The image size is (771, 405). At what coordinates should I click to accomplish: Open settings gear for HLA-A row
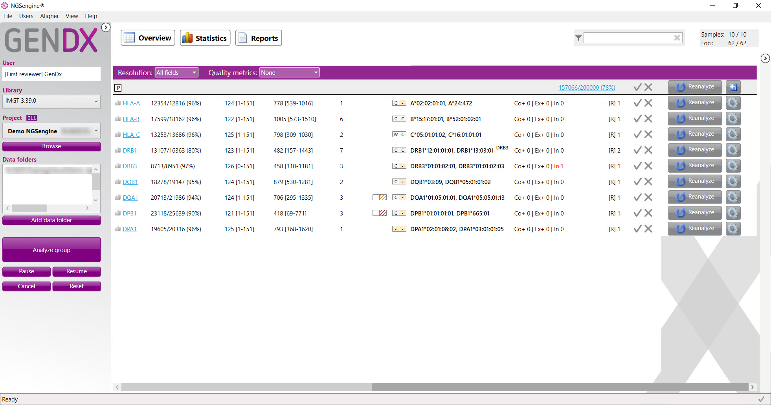pyautogui.click(x=733, y=103)
